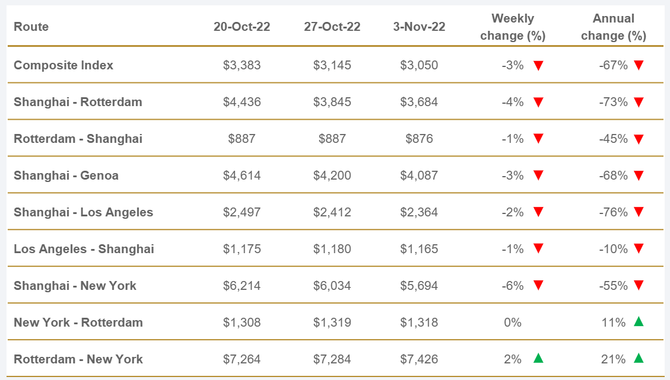The height and width of the screenshot is (380, 670).
Task: Click the red arrow beside Shanghai - Los Angeles -2%
Action: point(538,213)
